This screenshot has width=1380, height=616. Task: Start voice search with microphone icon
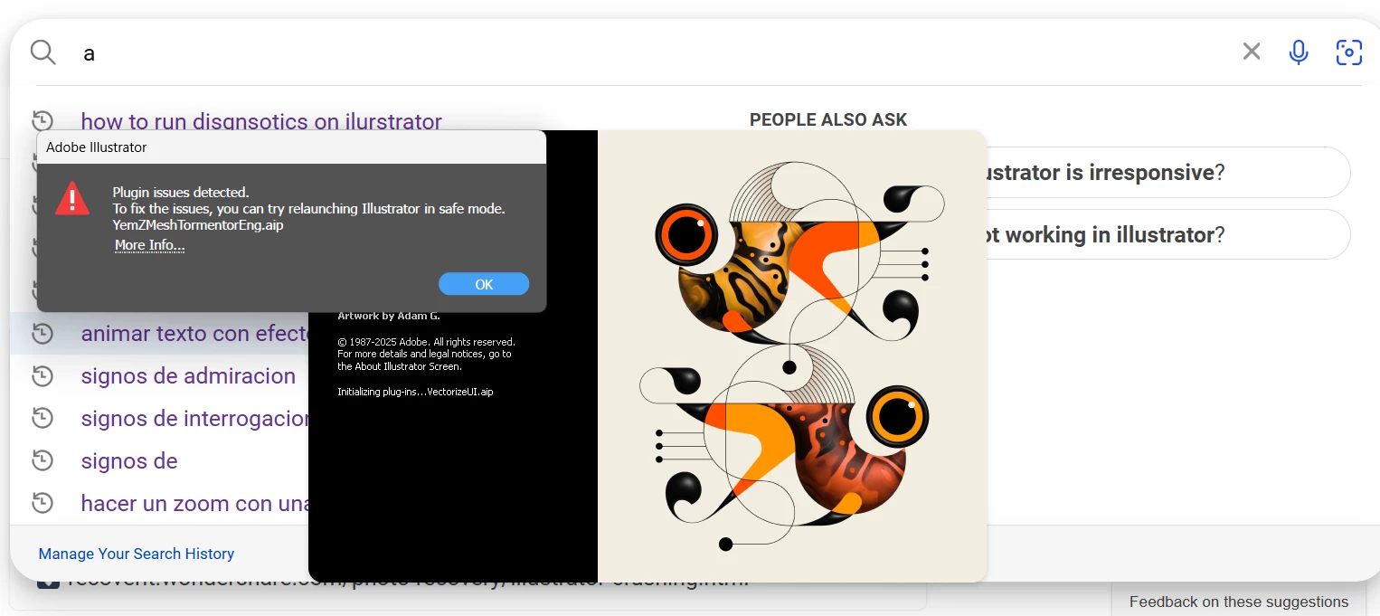pos(1299,52)
